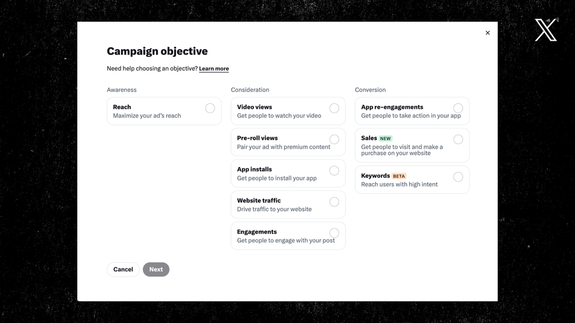
Task: Select the Video views radio button
Action: tap(334, 108)
